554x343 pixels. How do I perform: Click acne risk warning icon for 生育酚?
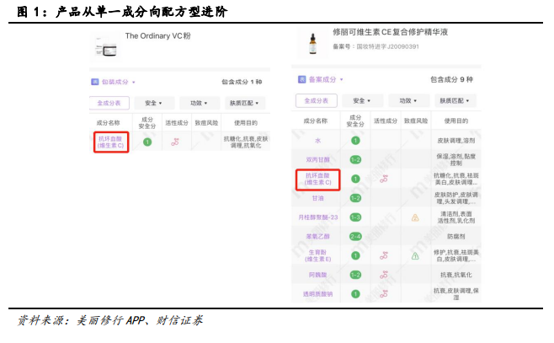pyautogui.click(x=415, y=256)
